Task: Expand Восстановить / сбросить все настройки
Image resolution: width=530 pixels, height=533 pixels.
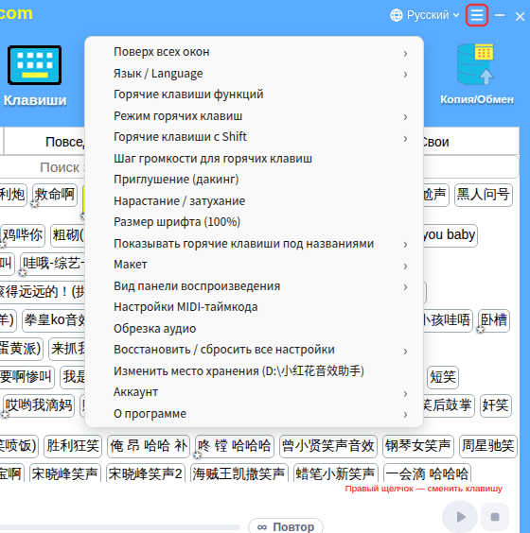Action: (x=254, y=350)
